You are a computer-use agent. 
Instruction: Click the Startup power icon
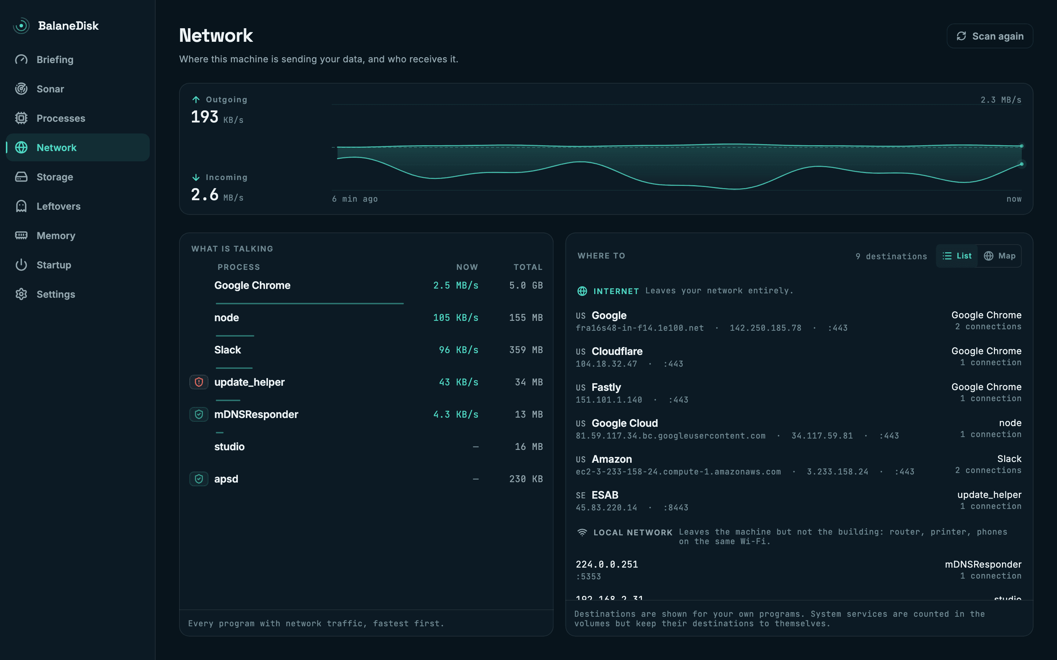(x=21, y=265)
